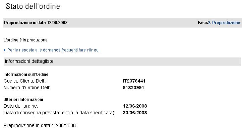Click the 'Codice Cliente Dell' label

tap(25, 81)
